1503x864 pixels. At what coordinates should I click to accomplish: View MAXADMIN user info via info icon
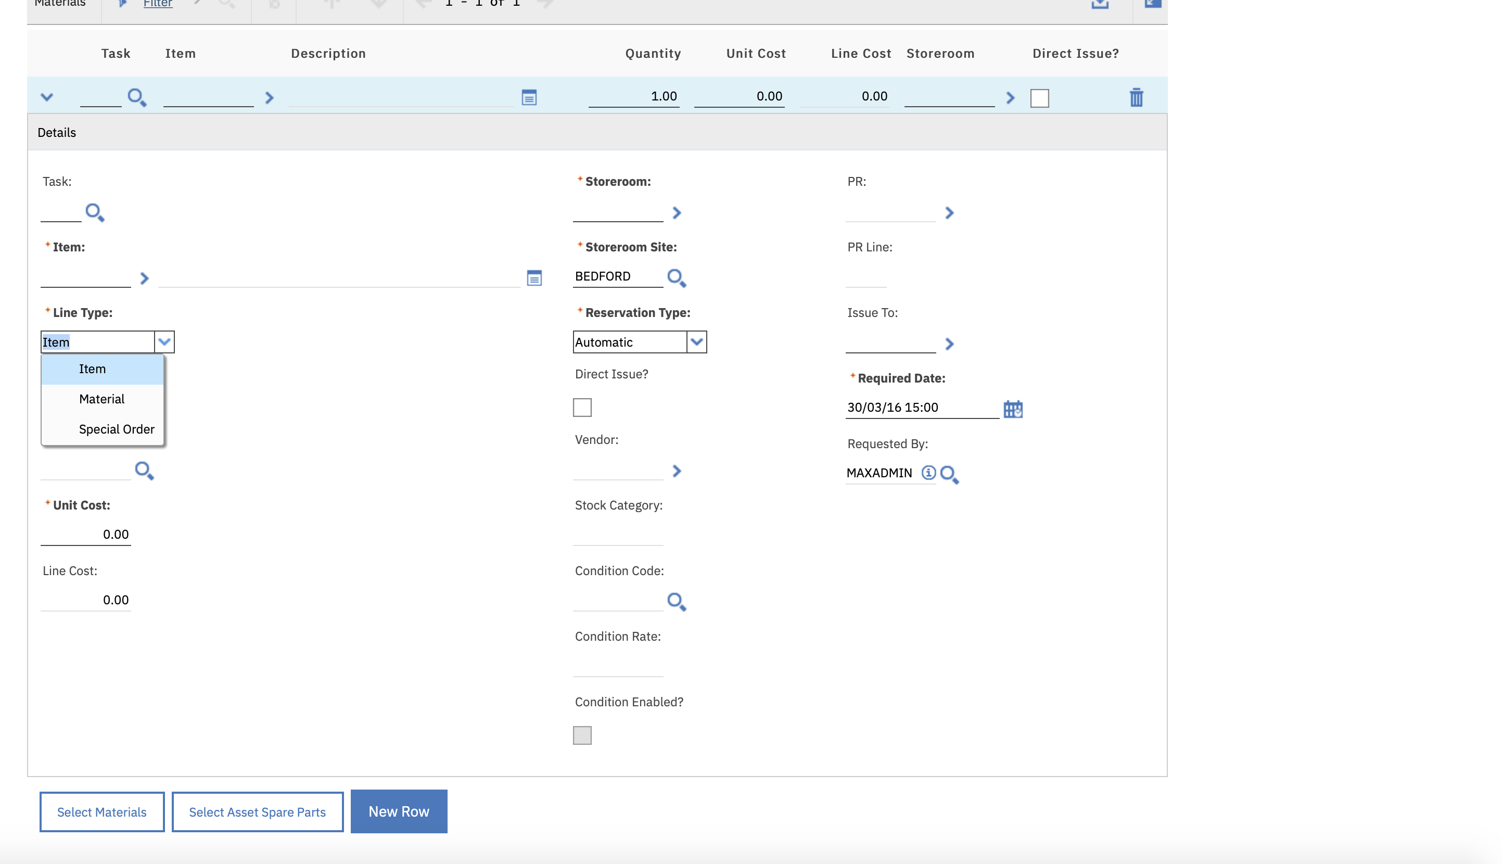click(x=928, y=473)
